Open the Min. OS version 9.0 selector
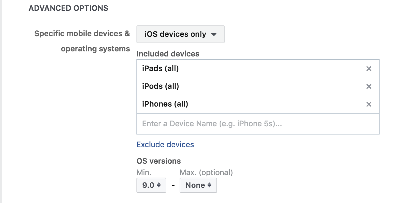 (x=151, y=185)
